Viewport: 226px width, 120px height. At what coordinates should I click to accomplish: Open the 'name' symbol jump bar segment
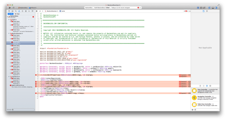coord(62,11)
